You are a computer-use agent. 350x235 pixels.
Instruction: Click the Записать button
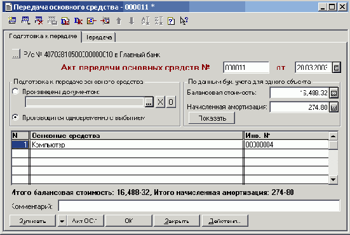32,221
